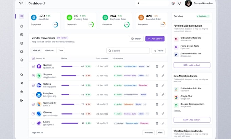Uncheck the Catalog vendor checkbox

click(33, 85)
